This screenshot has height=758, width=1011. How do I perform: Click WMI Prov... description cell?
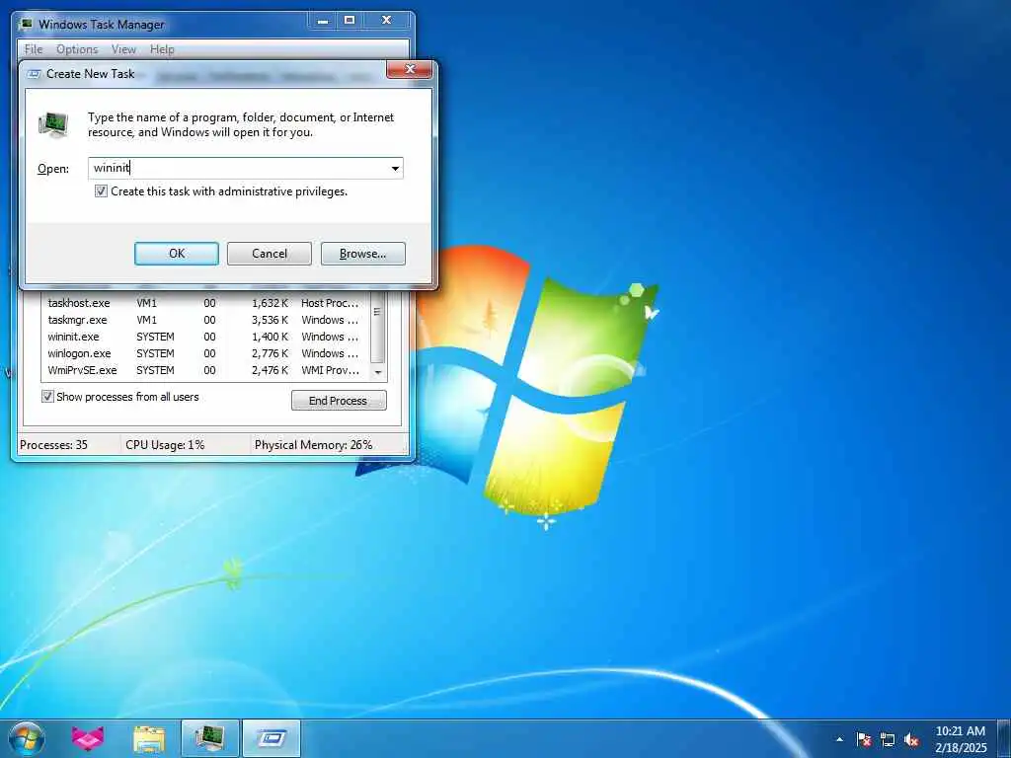click(330, 370)
